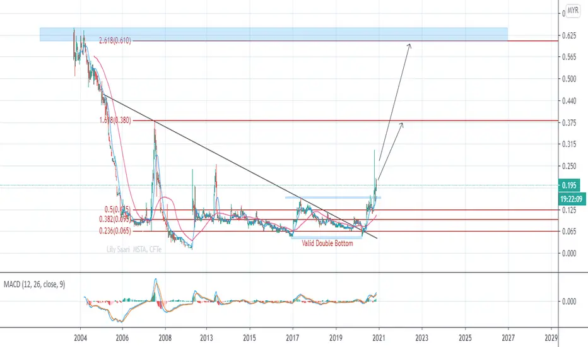Click the 2023 time axis label
The height and width of the screenshot is (347, 588).
point(422,338)
